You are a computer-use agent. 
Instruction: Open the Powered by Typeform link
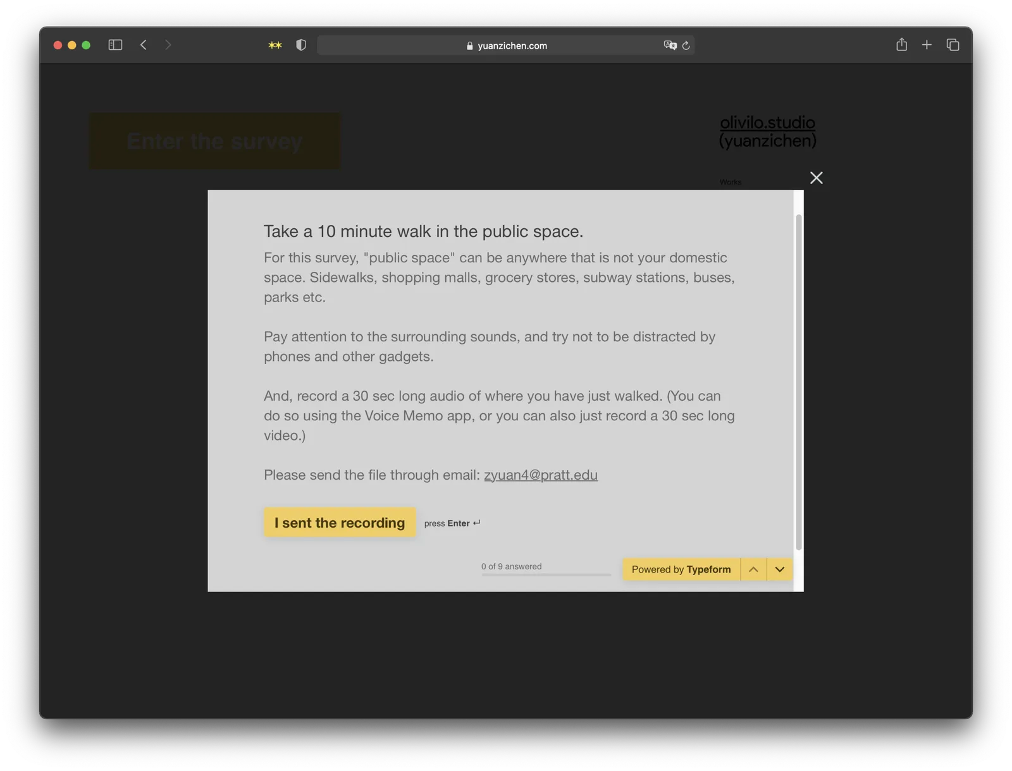[x=681, y=569]
